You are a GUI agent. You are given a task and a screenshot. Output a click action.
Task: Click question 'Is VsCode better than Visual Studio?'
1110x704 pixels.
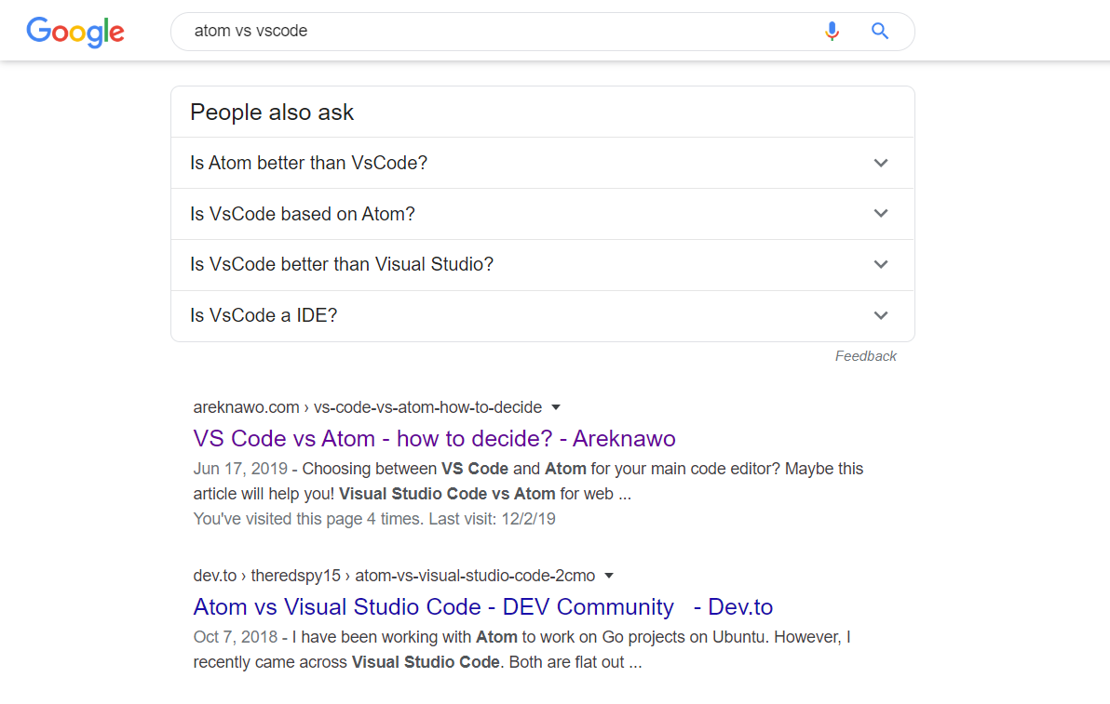point(342,264)
